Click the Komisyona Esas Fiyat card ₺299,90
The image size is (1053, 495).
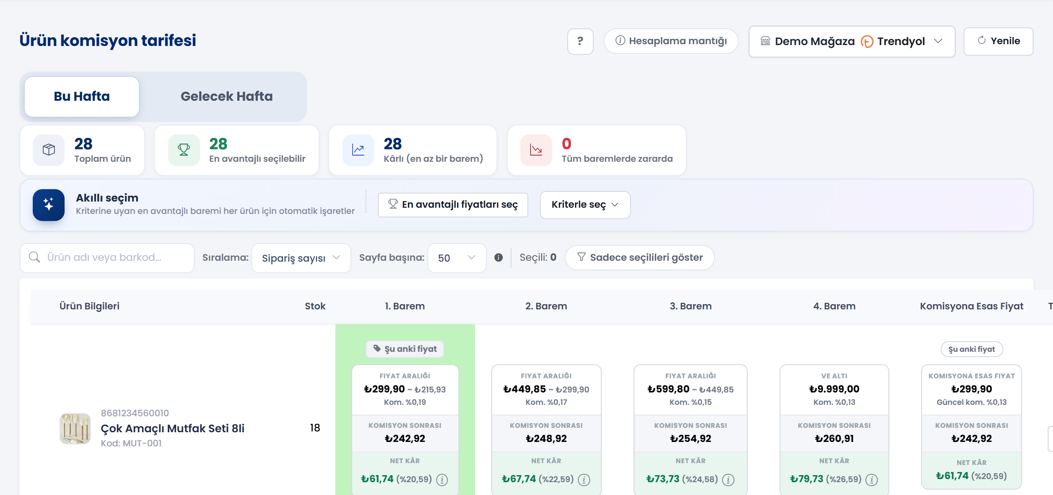click(x=971, y=426)
